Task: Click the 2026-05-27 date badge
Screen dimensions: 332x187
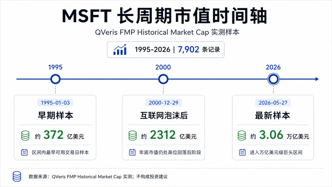Action: (273, 103)
